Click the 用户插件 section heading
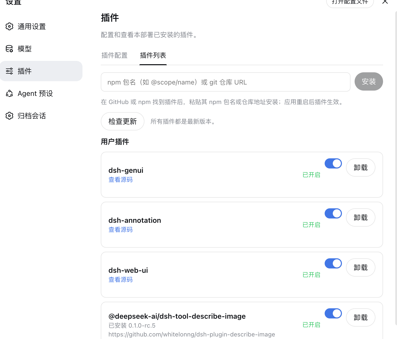Viewport: 397px width, 339px height. 115,142
